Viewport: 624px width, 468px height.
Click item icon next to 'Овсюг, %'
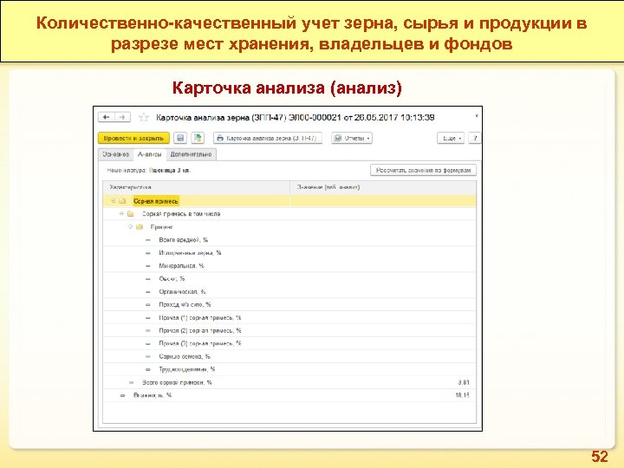tap(148, 278)
